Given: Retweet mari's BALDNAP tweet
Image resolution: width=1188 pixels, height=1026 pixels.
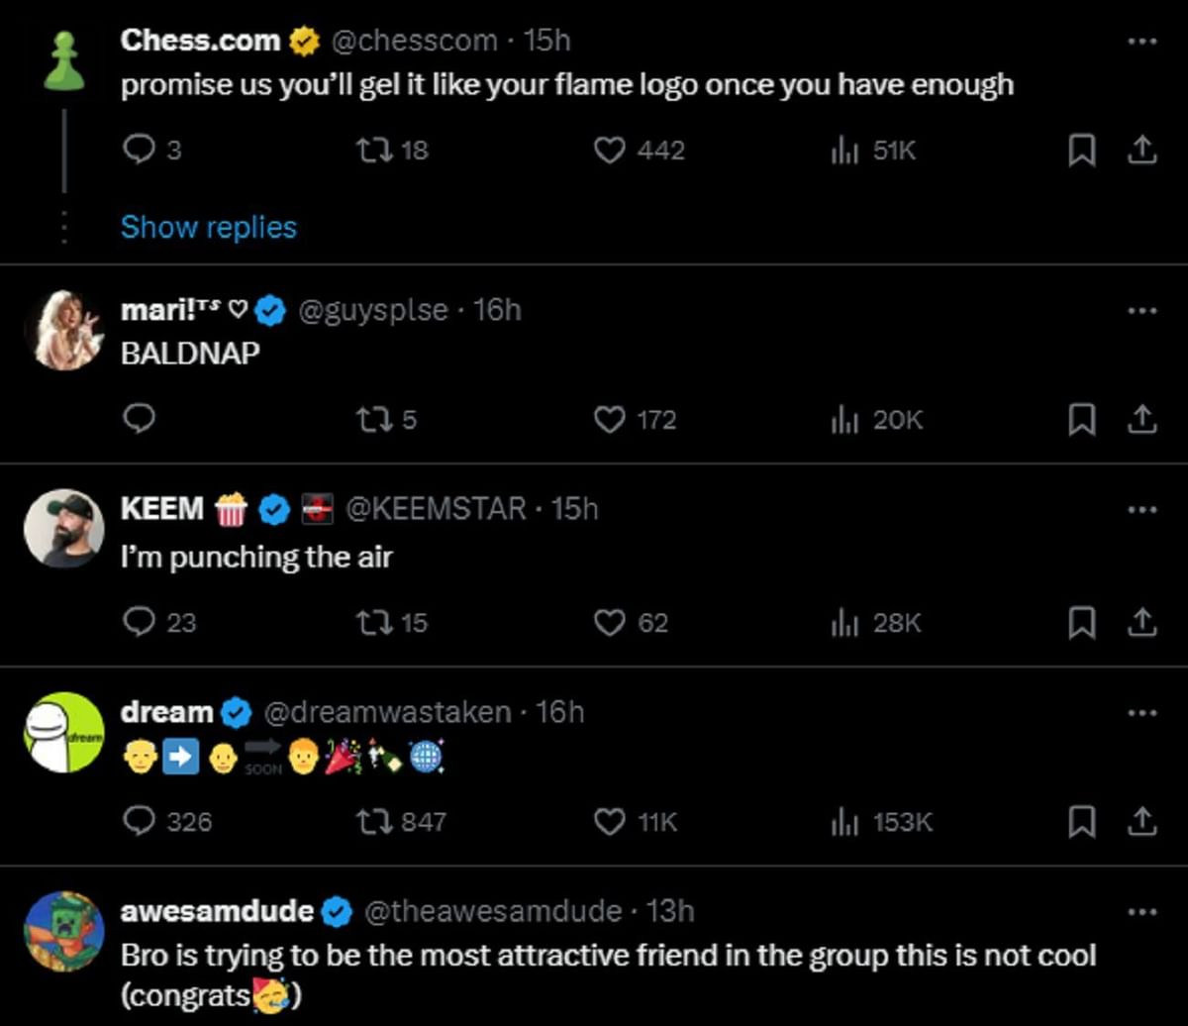Looking at the screenshot, I should coord(376,420).
